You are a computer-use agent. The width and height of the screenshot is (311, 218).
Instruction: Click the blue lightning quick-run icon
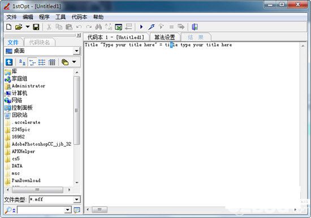152,27
